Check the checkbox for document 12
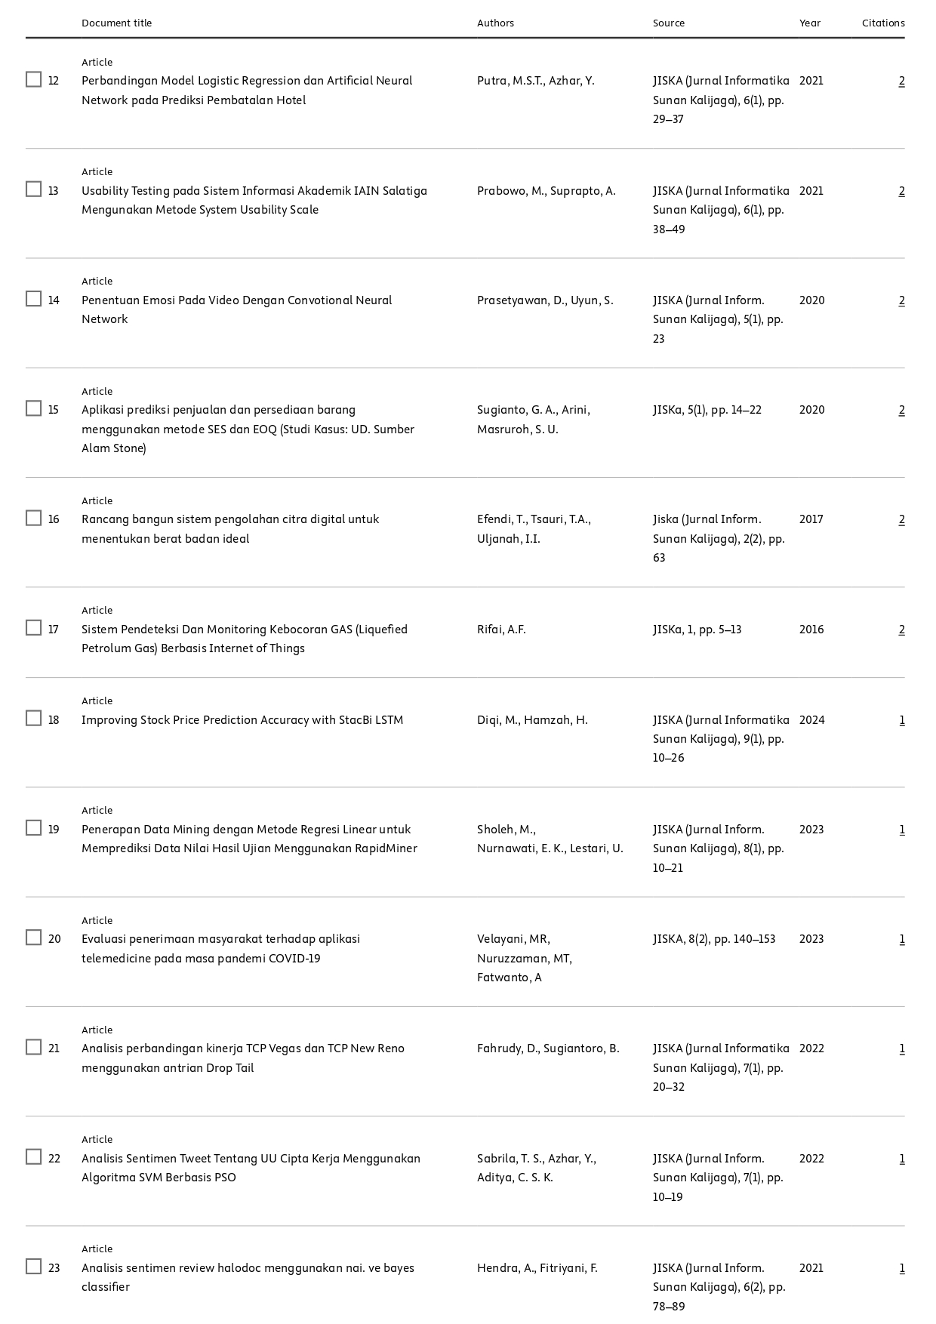 [x=33, y=80]
